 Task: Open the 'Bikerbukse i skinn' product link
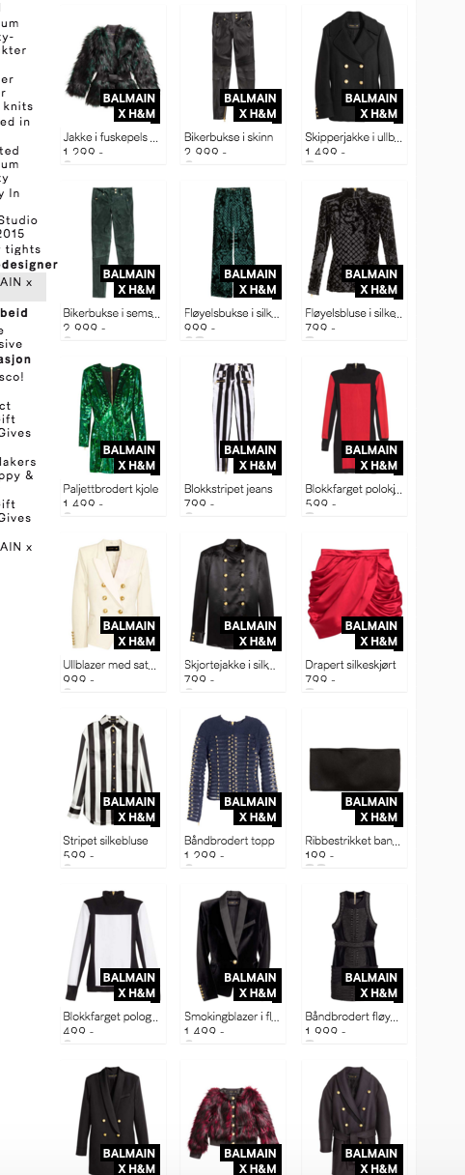(x=229, y=137)
